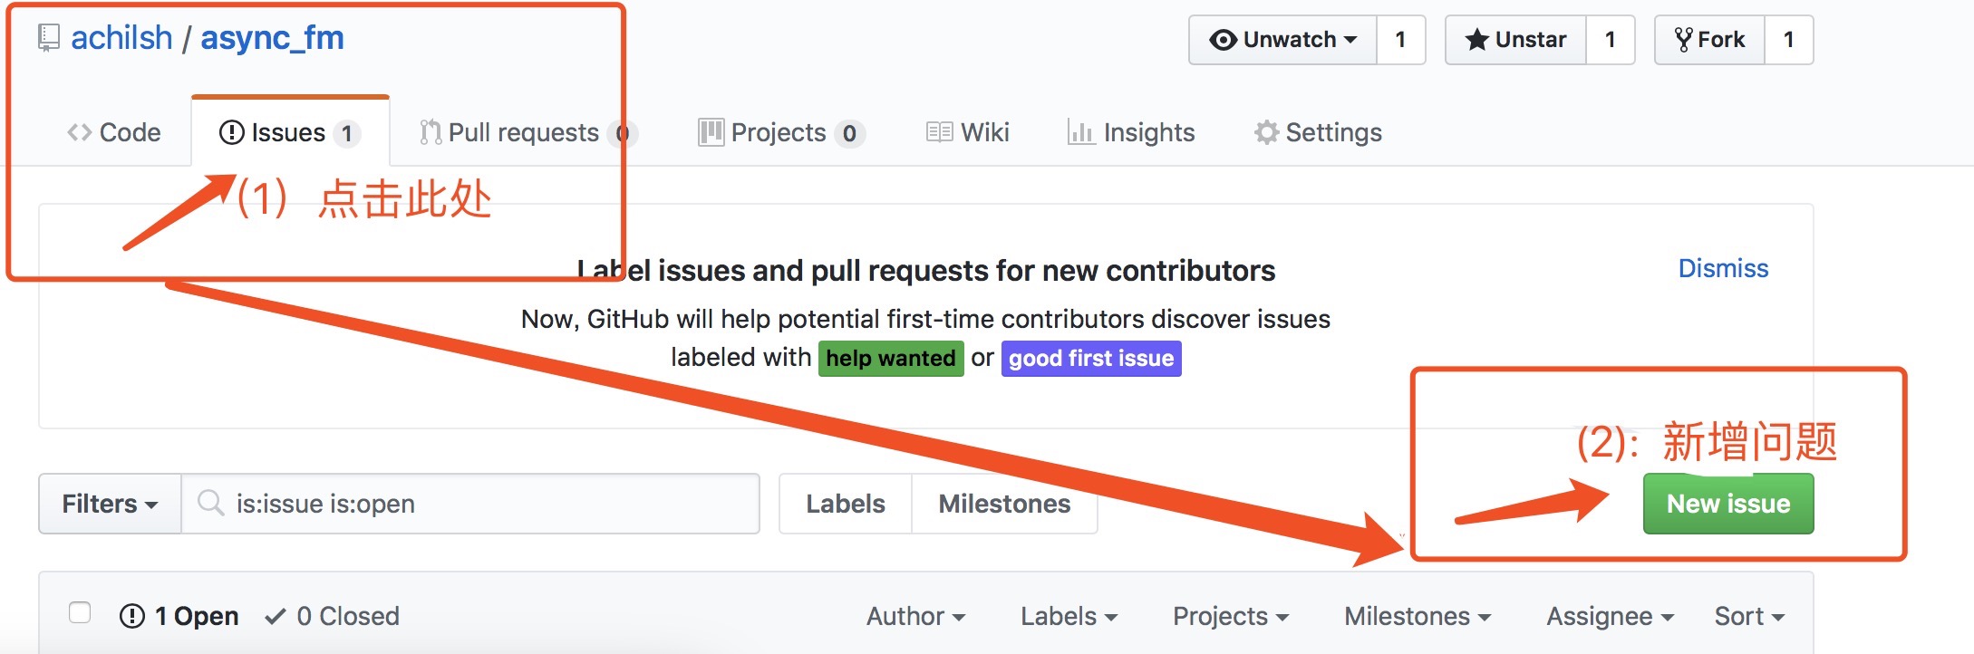The height and width of the screenshot is (654, 1974).
Task: Fork the repository with the Fork button
Action: 1709,40
